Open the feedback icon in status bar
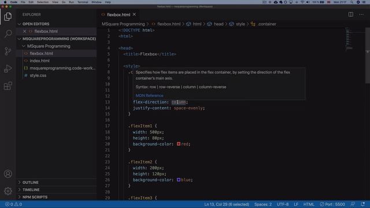This screenshot has width=370, height=208. point(353,204)
